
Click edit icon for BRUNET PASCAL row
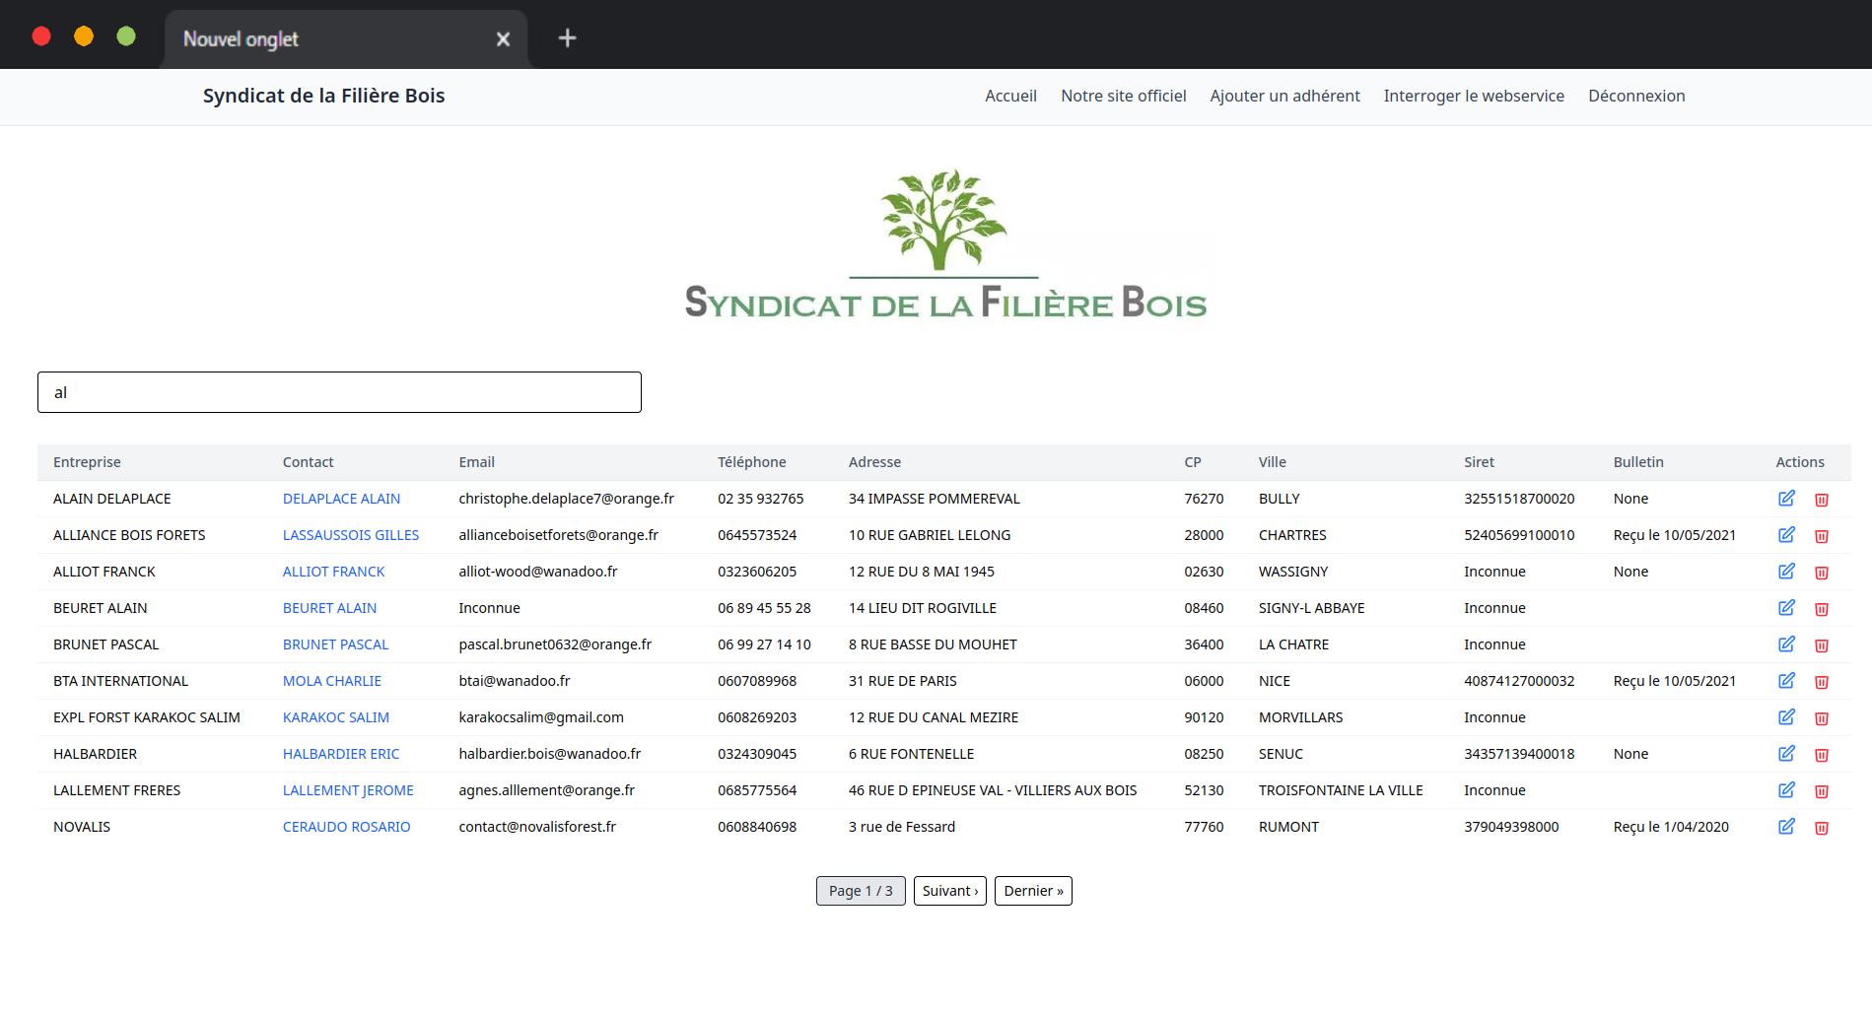click(1786, 644)
